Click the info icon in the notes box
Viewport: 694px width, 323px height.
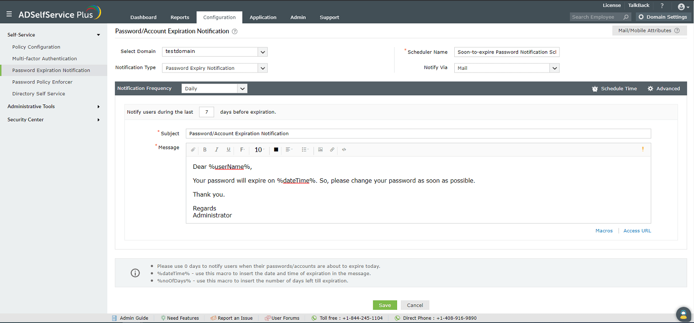135,273
